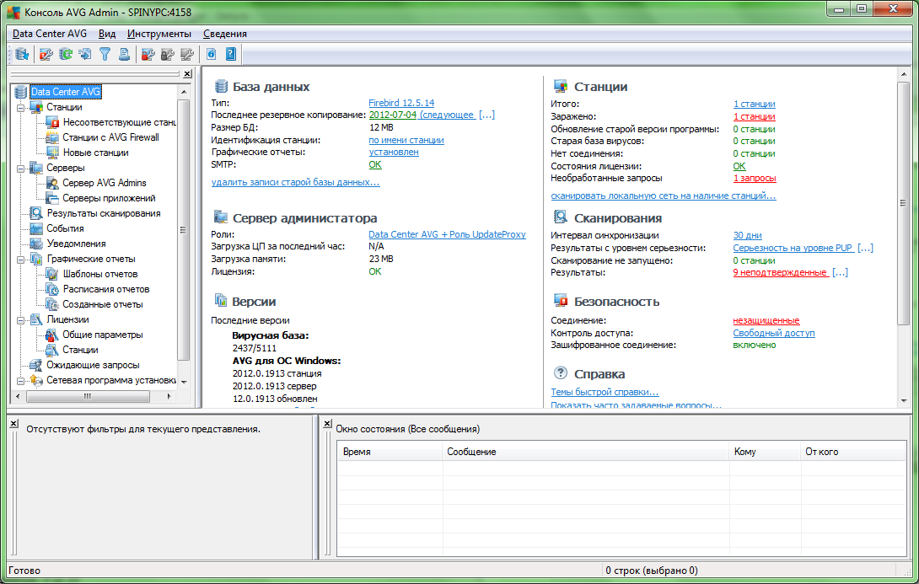919x584 pixels.
Task: Click the icon beside Несоответствующие станции
Action: click(53, 122)
